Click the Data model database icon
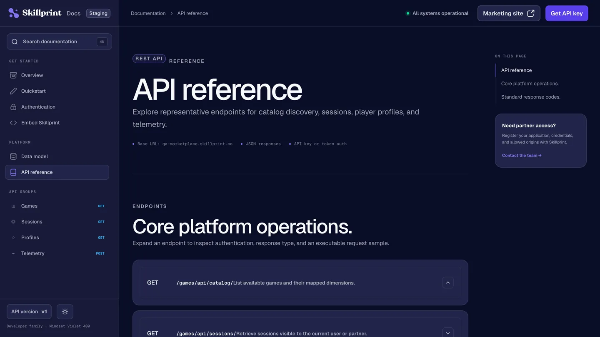The image size is (600, 337). [x=13, y=156]
